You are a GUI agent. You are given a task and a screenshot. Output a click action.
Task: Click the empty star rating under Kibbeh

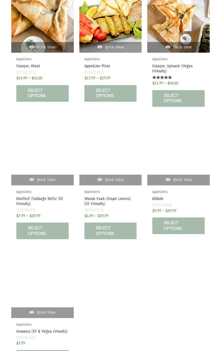tap(162, 205)
